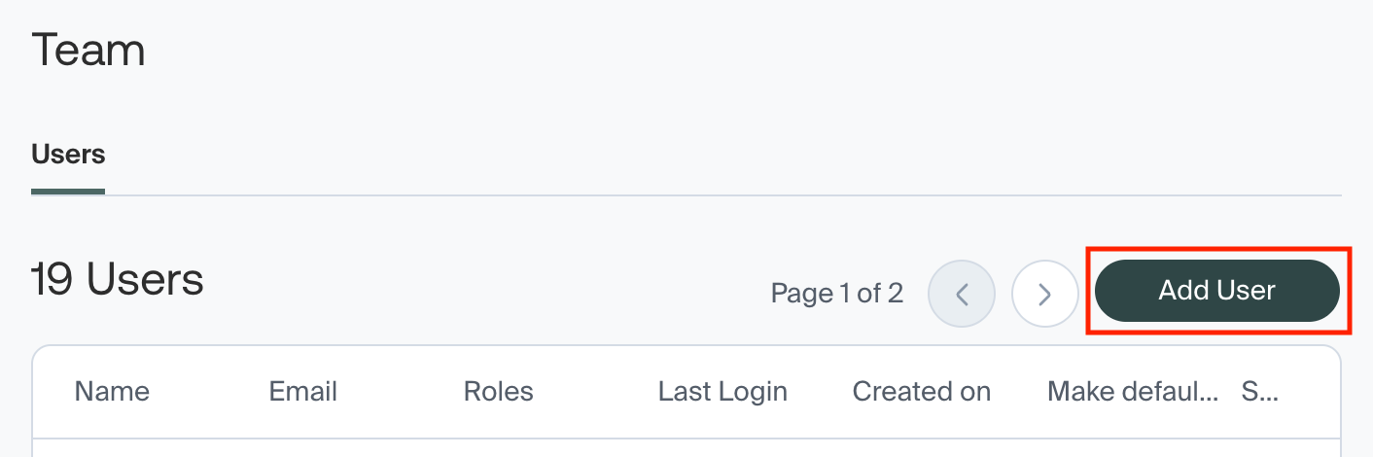
Task: Click the Team page heading
Action: [x=88, y=51]
